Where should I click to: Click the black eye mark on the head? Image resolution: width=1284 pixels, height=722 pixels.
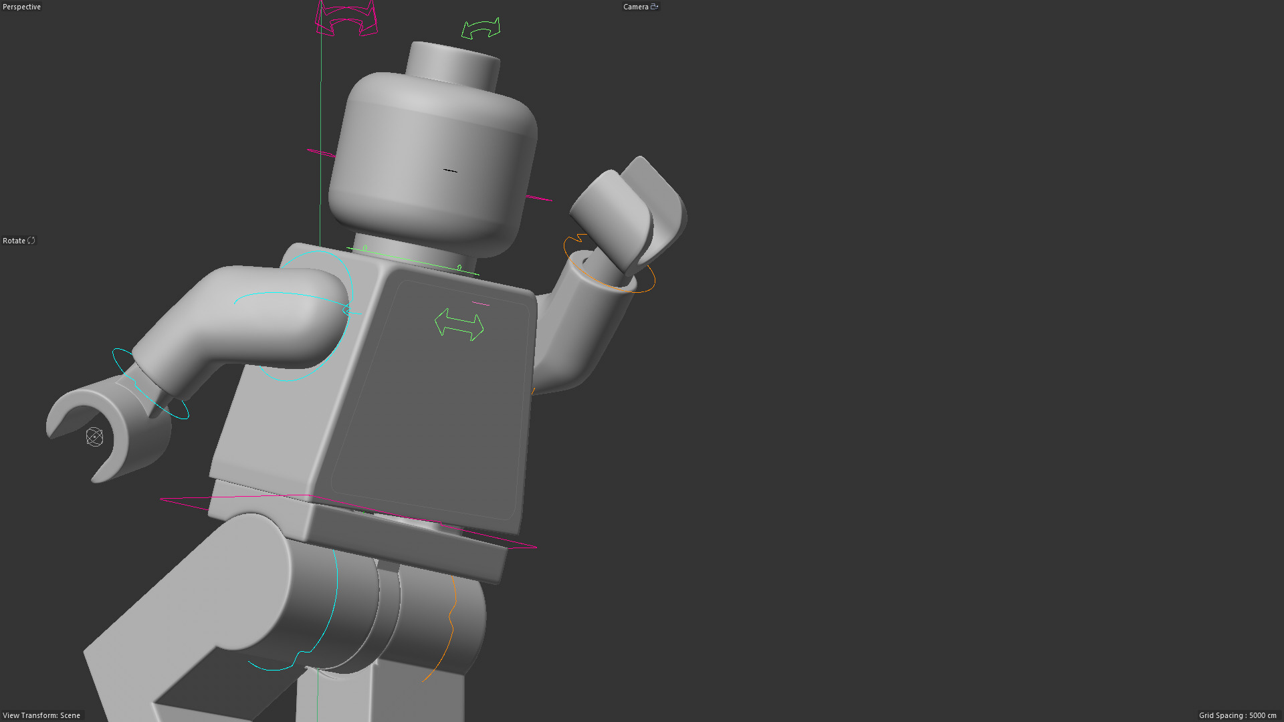pos(450,171)
